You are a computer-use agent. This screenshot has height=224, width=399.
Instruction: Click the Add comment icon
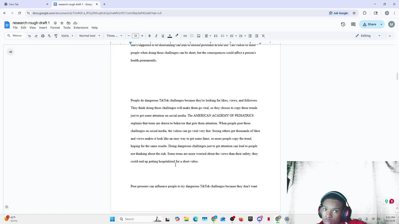pyautogui.click(x=192, y=36)
